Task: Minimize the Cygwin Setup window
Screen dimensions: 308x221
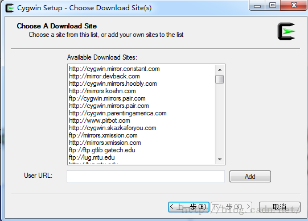Action: 257,6
